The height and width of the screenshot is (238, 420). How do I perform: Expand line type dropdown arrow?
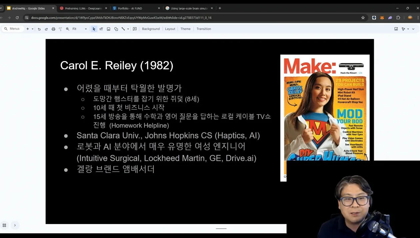128,29
